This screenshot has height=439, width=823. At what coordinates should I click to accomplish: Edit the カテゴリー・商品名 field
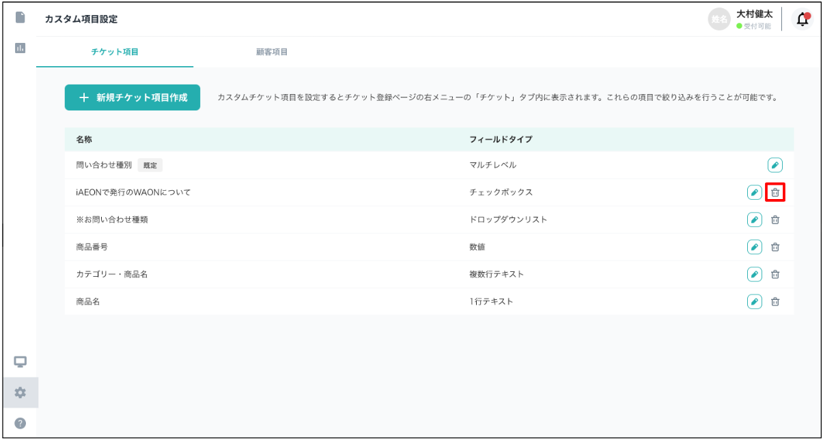pyautogui.click(x=754, y=274)
